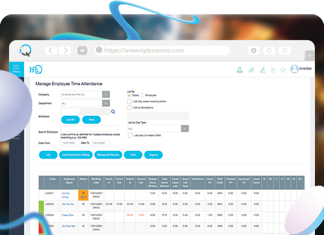Click the pencil edit icon in header
324x235 pixels.
(x=251, y=70)
